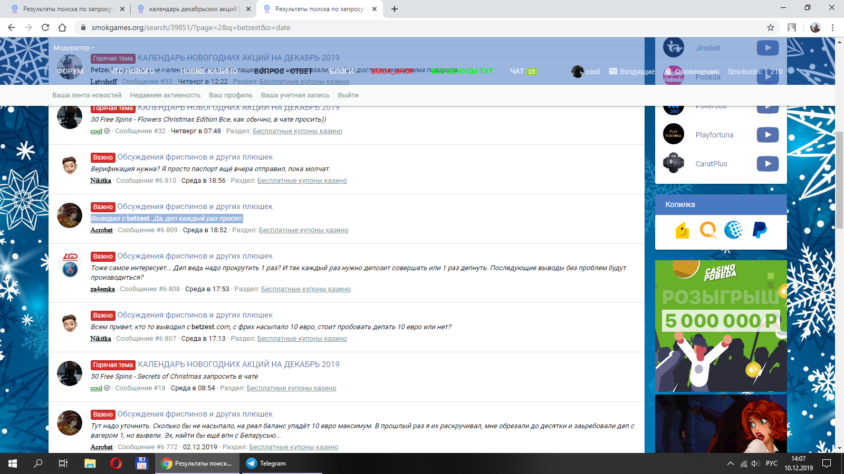Click the PayPal icon in Копилка

click(760, 230)
